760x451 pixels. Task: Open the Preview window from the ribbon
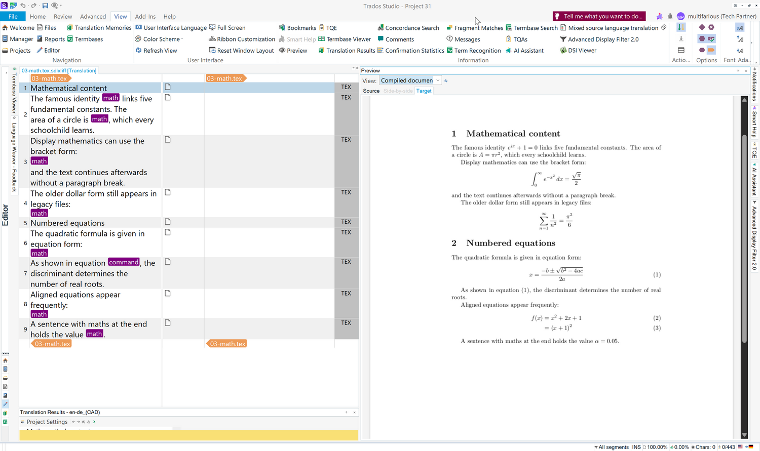pos(293,51)
